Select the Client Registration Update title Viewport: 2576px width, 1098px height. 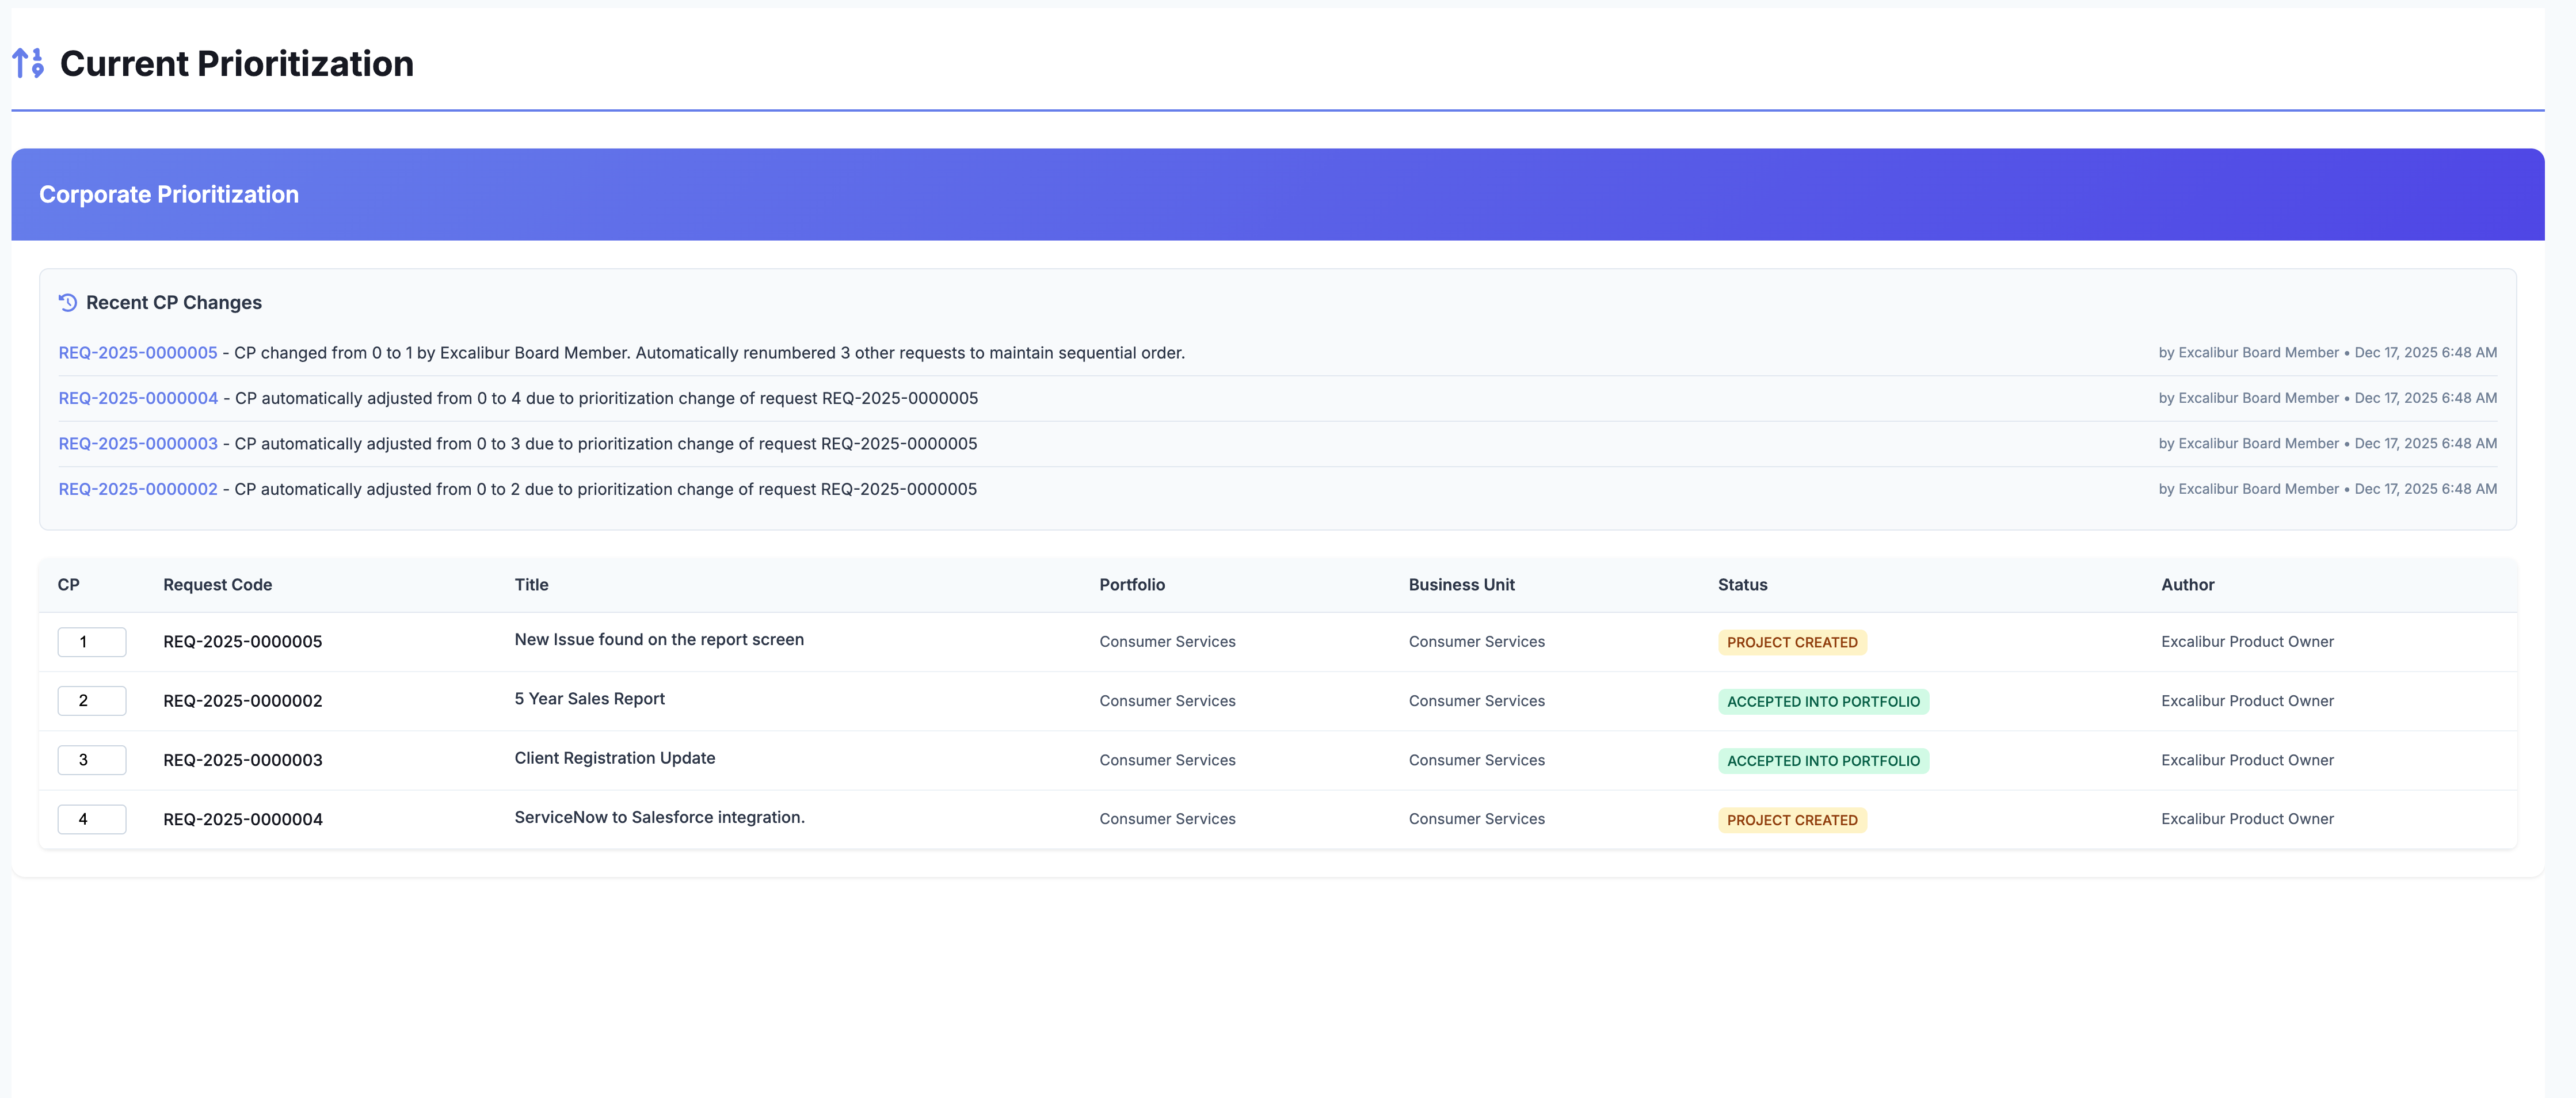click(x=614, y=758)
